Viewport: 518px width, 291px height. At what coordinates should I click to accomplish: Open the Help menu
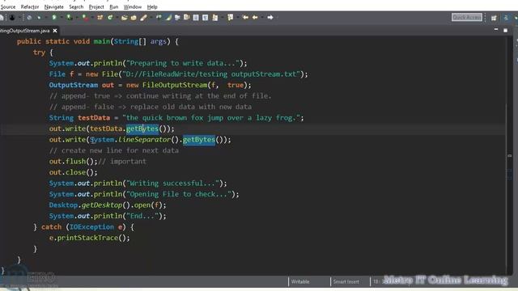(x=152, y=6)
